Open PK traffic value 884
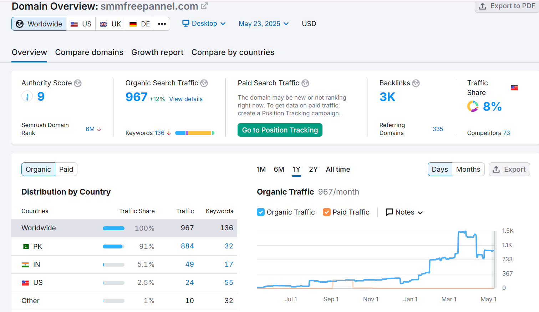 tap(187, 246)
